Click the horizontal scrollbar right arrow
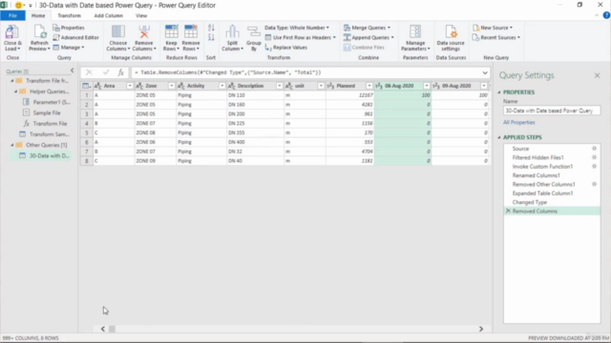The image size is (611, 343). tap(481, 329)
